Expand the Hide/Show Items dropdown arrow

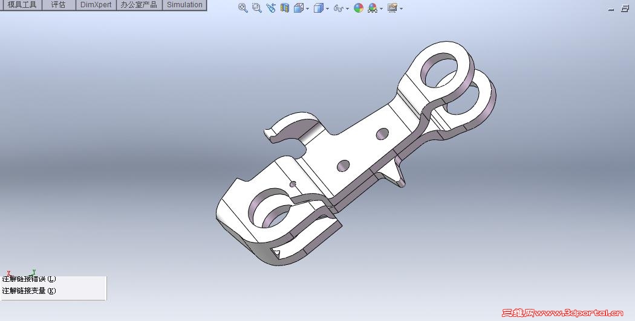point(348,8)
